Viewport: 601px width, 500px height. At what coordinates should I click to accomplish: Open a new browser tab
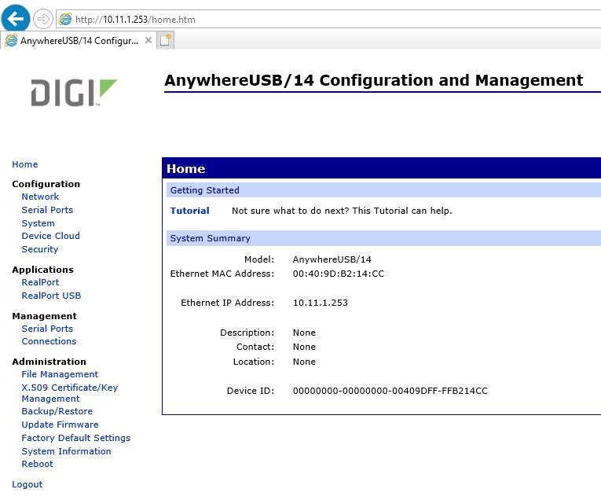tap(166, 40)
